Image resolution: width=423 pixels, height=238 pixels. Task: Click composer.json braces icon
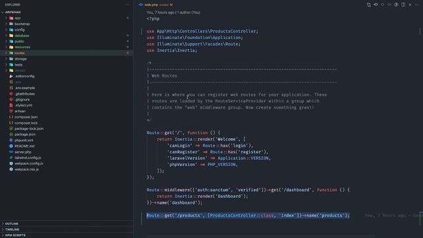tap(11, 117)
